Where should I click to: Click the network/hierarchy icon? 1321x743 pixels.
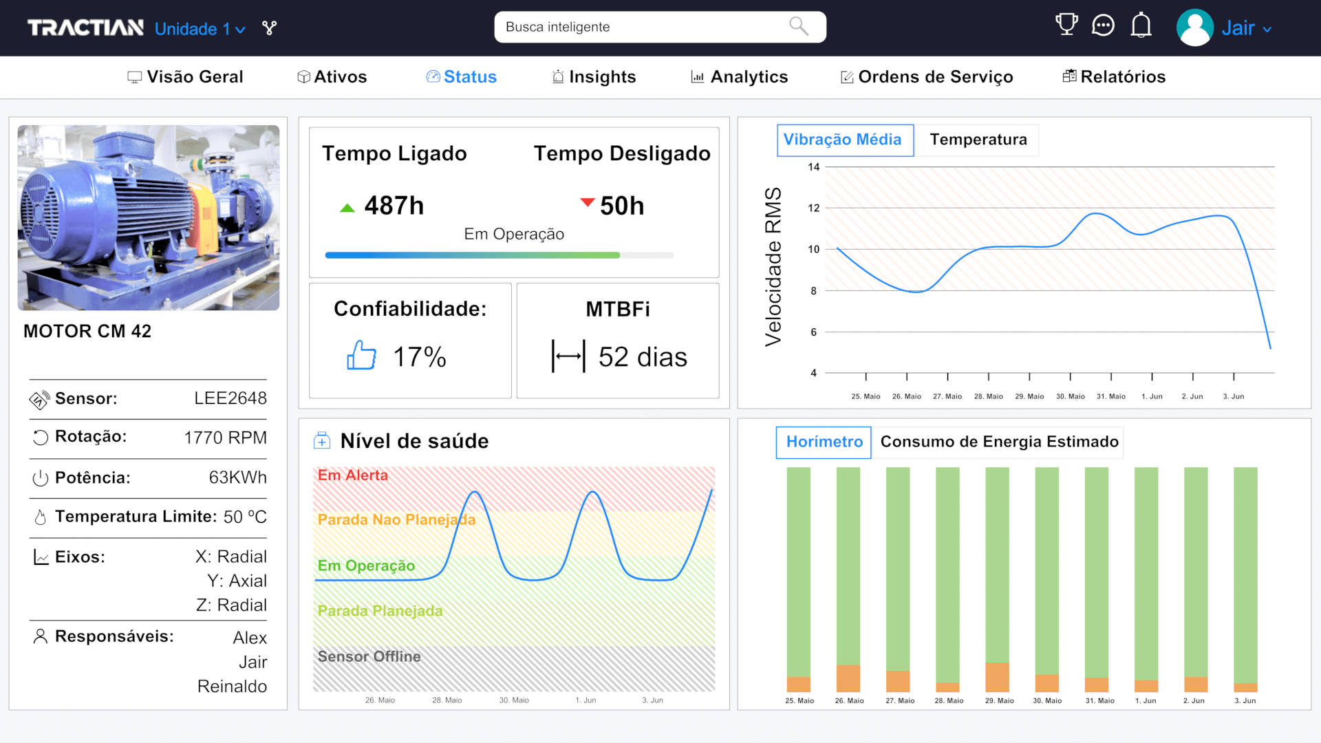point(270,28)
